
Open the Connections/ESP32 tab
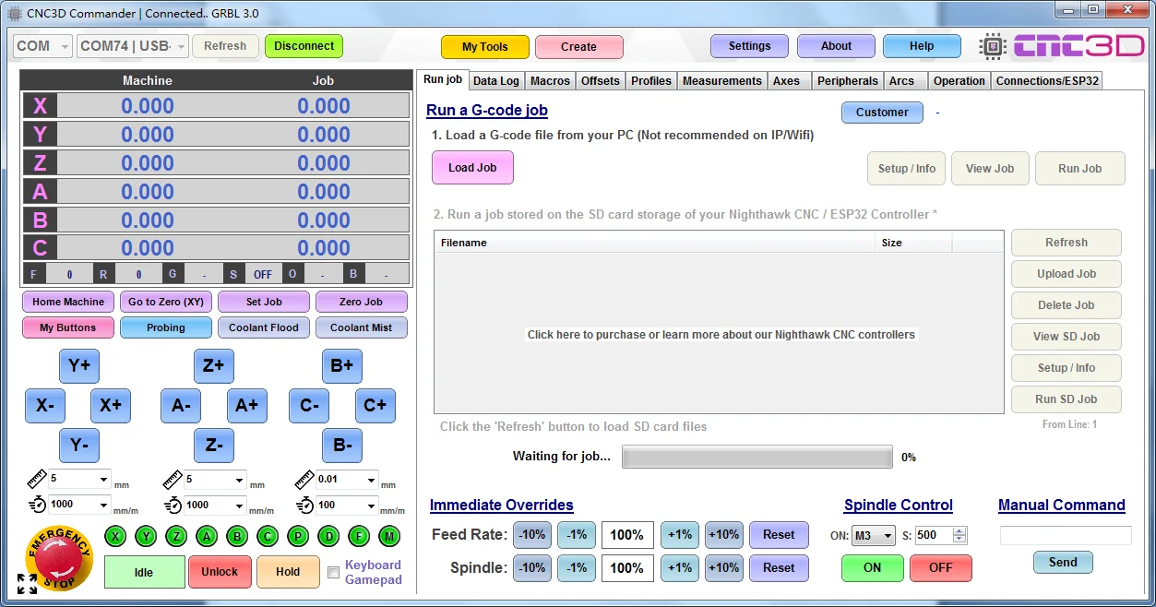1047,81
